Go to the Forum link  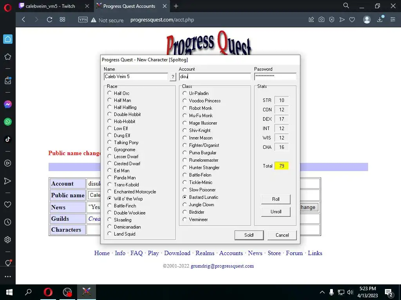[294, 253]
